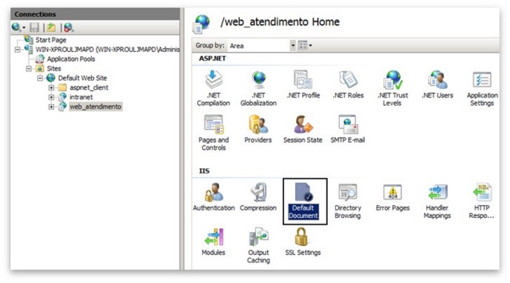510x283 pixels.
Task: Open the Error Pages feature
Action: tap(392, 197)
